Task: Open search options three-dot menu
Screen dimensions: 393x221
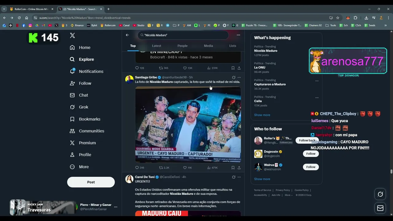Action: click(238, 35)
